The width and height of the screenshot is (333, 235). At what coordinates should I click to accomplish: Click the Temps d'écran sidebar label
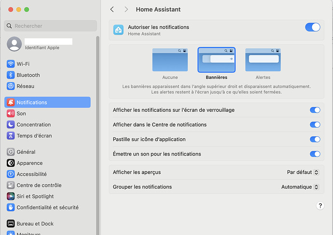[x=34, y=136]
